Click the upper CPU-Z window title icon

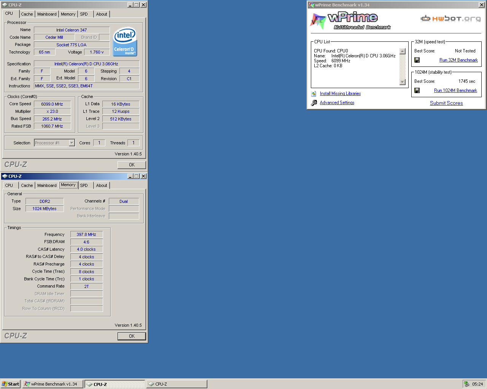[5, 5]
